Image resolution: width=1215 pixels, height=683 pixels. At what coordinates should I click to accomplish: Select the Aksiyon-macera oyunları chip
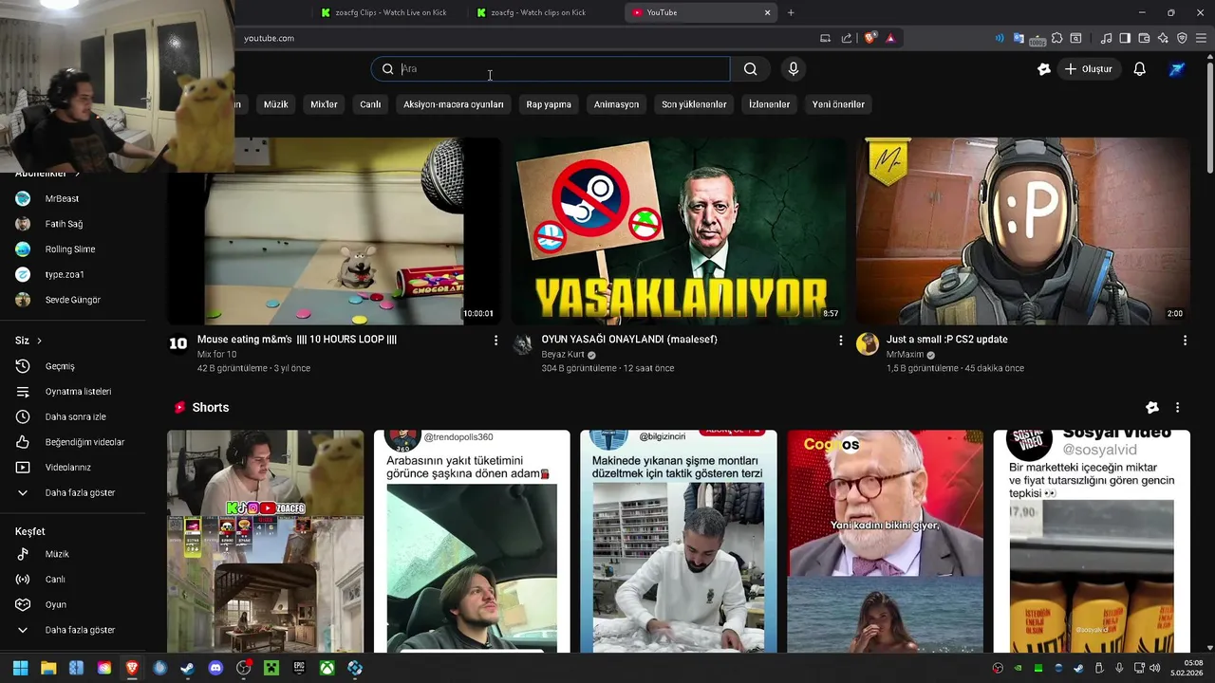pos(453,104)
